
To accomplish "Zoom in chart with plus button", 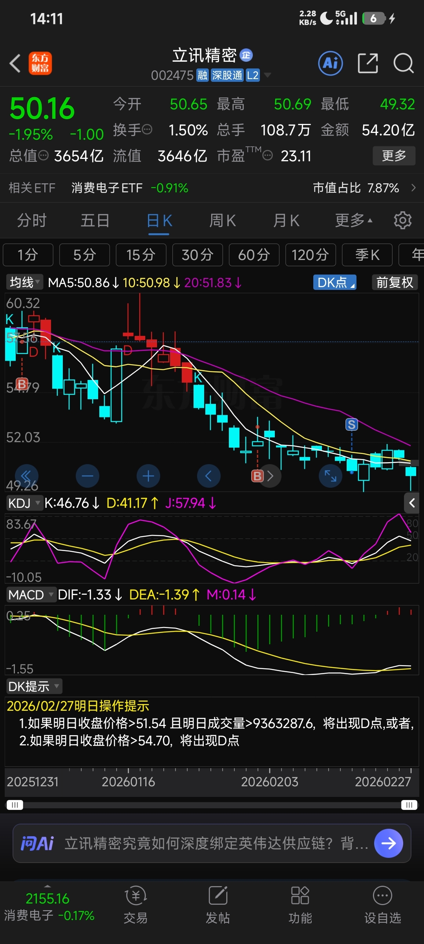I will click(x=148, y=476).
